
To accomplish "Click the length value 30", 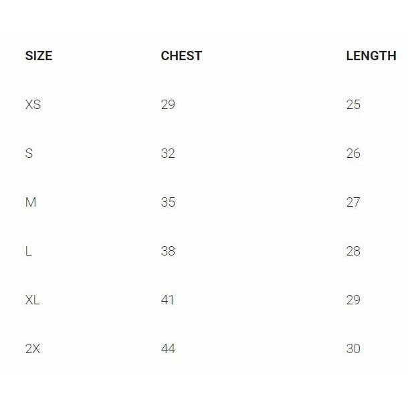I will click(x=353, y=349).
